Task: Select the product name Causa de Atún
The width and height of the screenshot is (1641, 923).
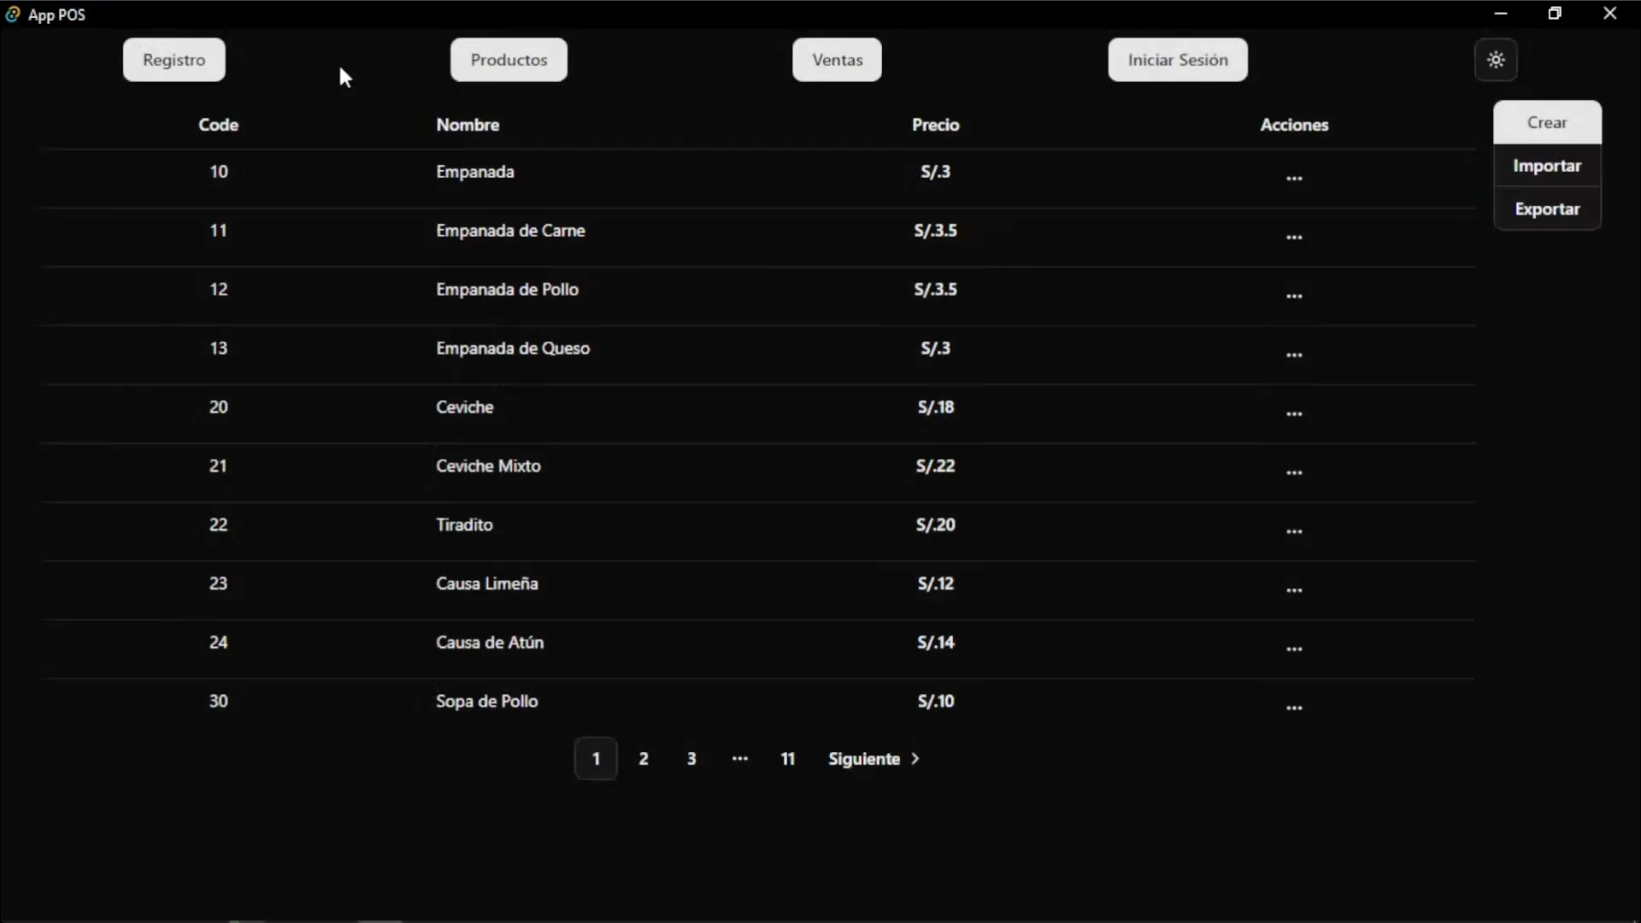Action: (x=490, y=643)
